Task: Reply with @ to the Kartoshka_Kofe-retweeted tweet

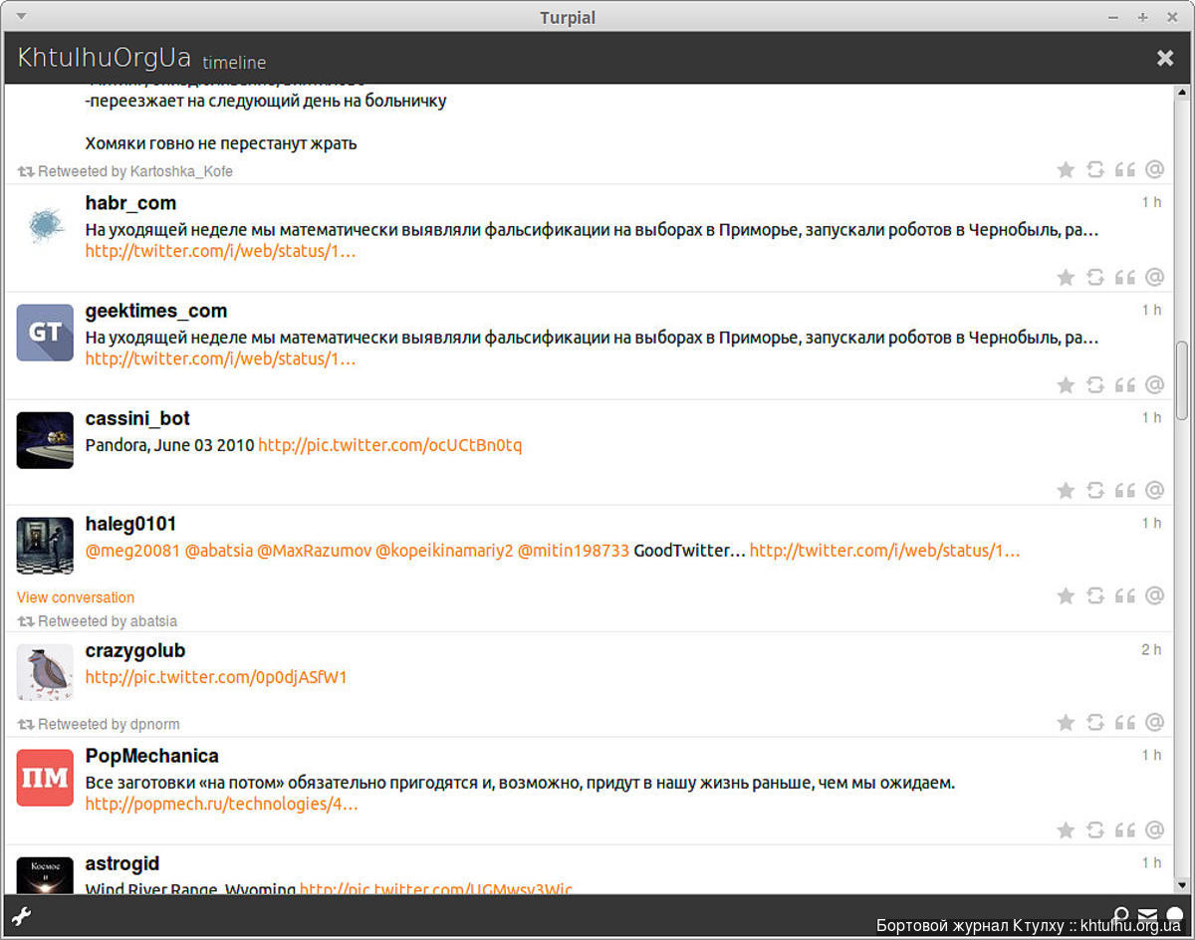Action: (1155, 169)
